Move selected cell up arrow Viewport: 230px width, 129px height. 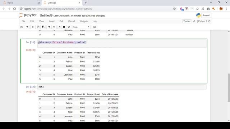(x=49, y=27)
